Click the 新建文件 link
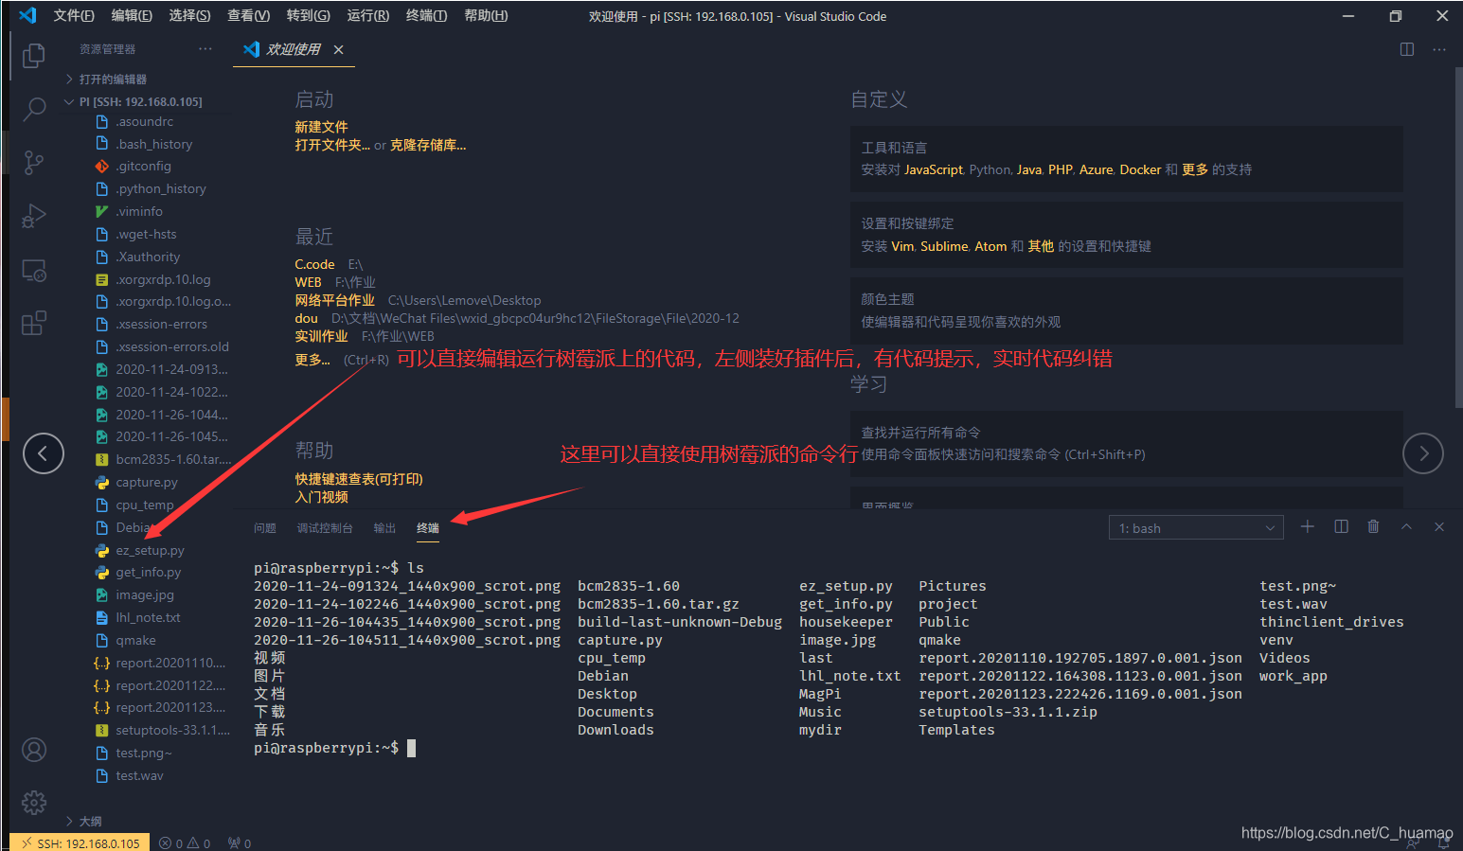The width and height of the screenshot is (1463, 851). (321, 127)
